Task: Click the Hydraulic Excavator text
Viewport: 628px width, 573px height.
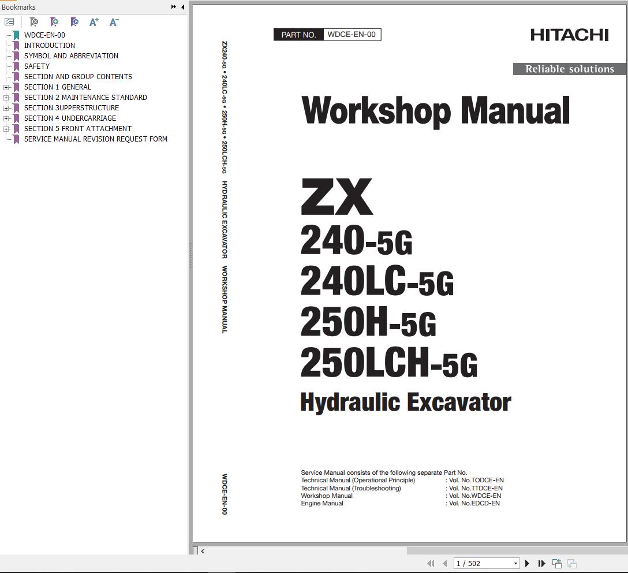Action: pos(406,402)
